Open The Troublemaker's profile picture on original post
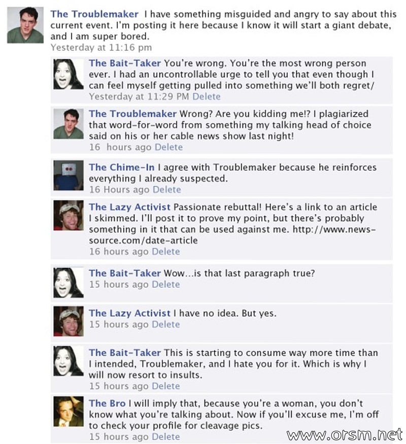406x444 pixels. tap(25, 25)
